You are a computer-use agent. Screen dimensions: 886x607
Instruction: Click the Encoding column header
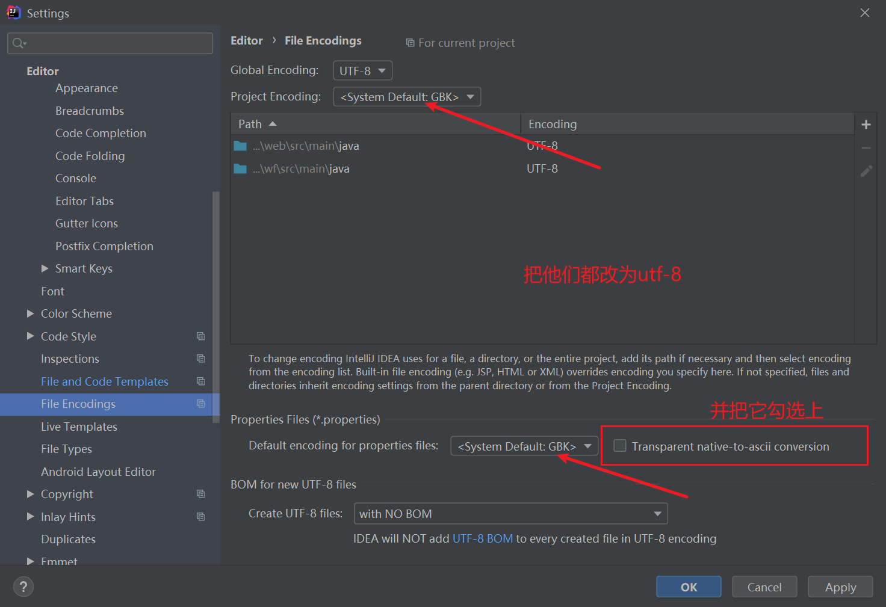point(687,124)
